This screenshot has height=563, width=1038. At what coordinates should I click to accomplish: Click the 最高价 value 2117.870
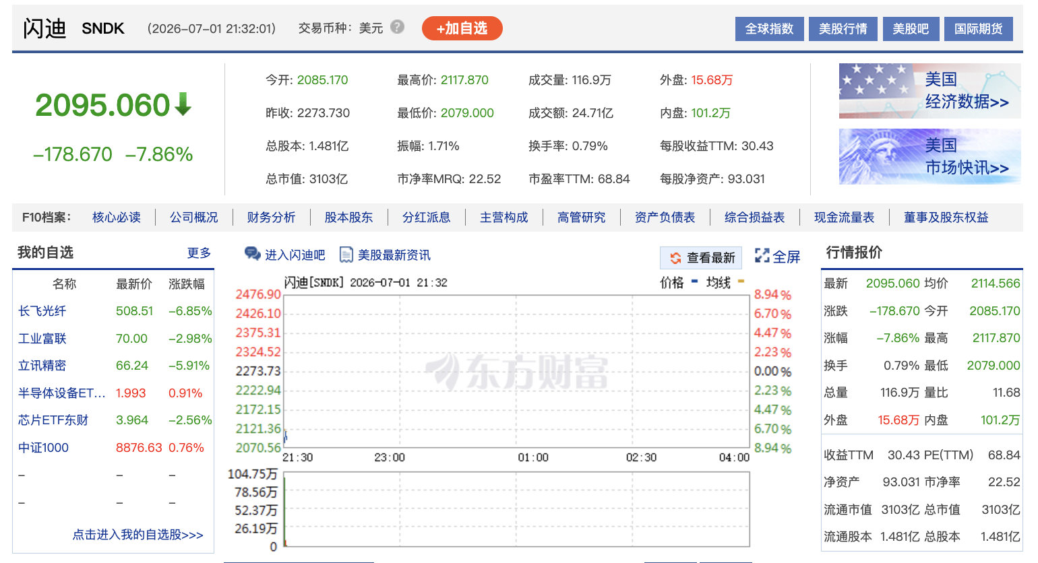[464, 80]
